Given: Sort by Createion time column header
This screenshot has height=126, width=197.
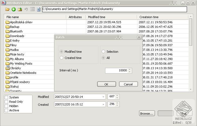Looking at the screenshot, I should point(163,17).
